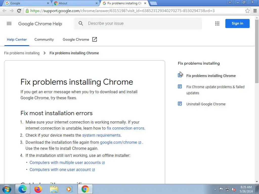Select the Help Center tab

click(x=17, y=40)
